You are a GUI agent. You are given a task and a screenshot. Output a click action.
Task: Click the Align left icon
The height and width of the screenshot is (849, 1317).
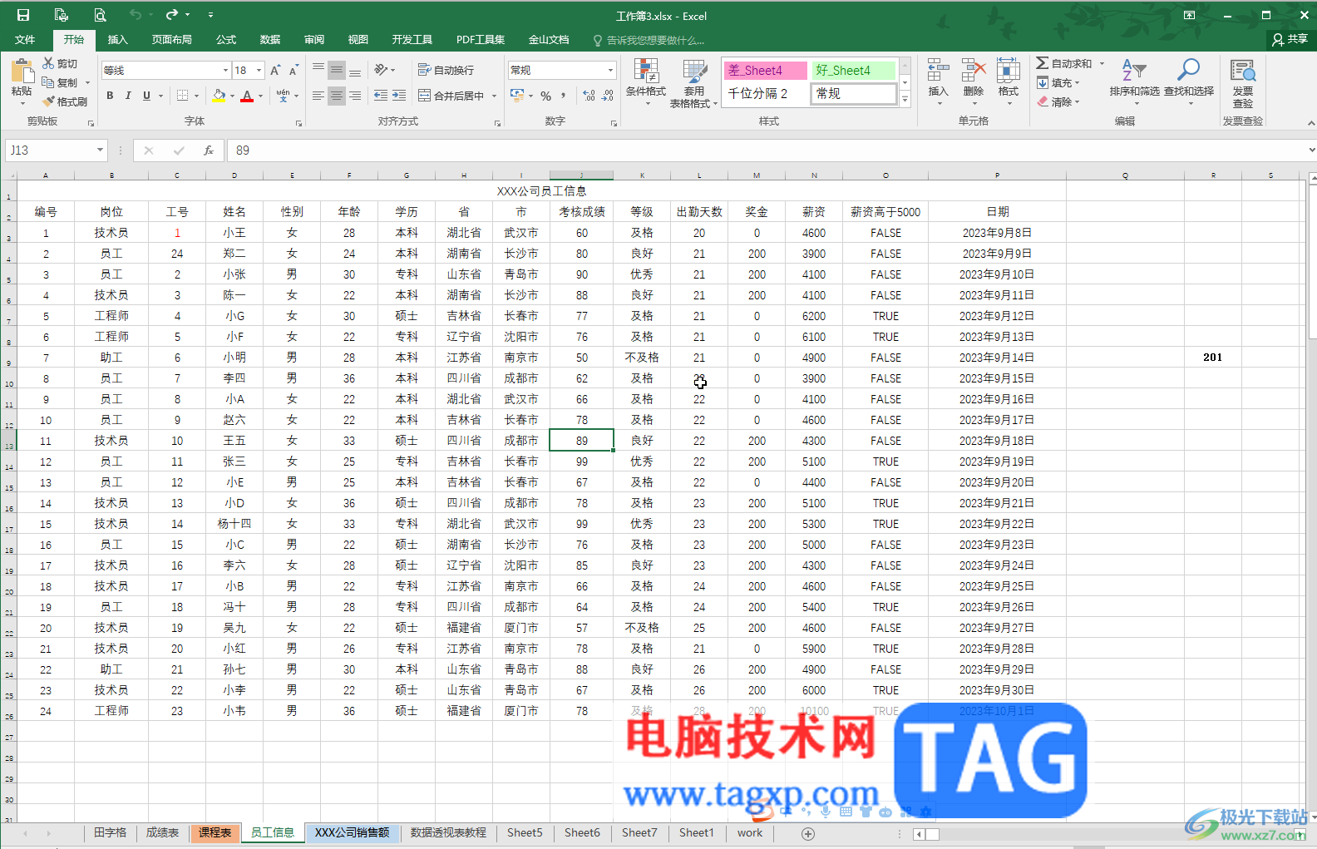[x=318, y=96]
